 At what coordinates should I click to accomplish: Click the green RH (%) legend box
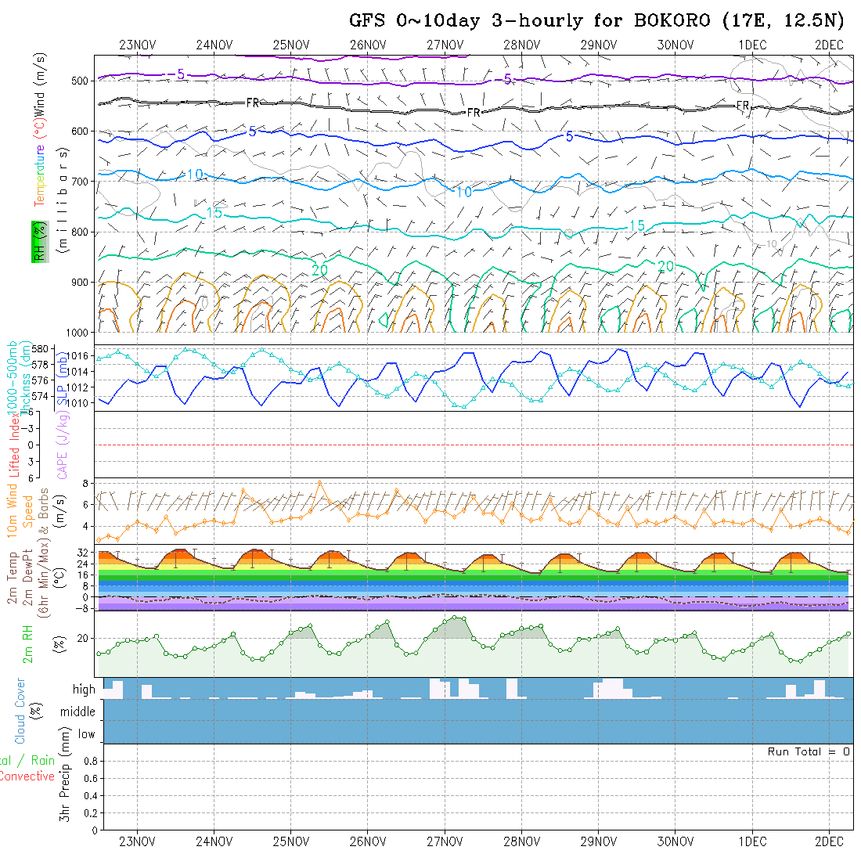click(x=38, y=242)
